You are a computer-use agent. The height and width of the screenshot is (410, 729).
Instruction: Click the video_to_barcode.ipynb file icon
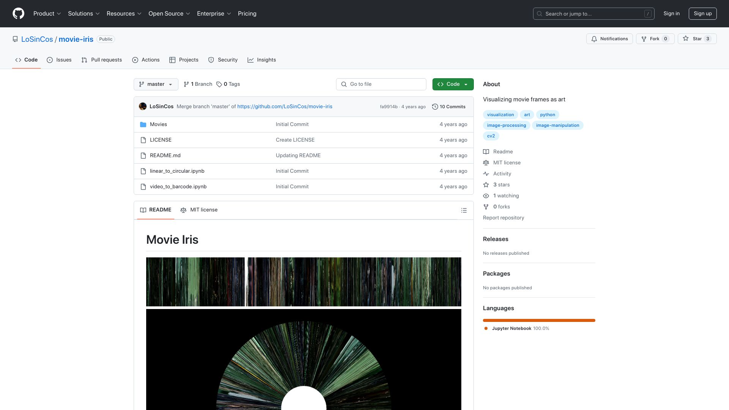pyautogui.click(x=143, y=187)
